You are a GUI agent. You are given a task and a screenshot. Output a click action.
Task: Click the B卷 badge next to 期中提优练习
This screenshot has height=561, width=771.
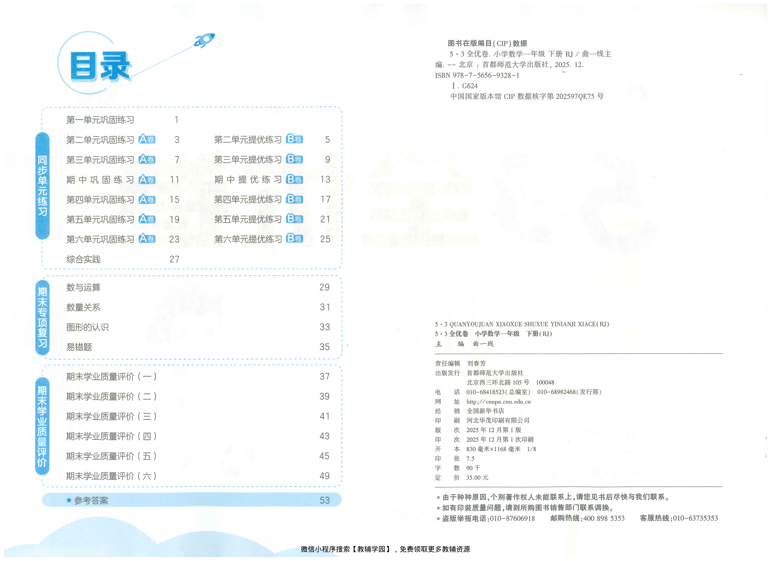click(295, 179)
